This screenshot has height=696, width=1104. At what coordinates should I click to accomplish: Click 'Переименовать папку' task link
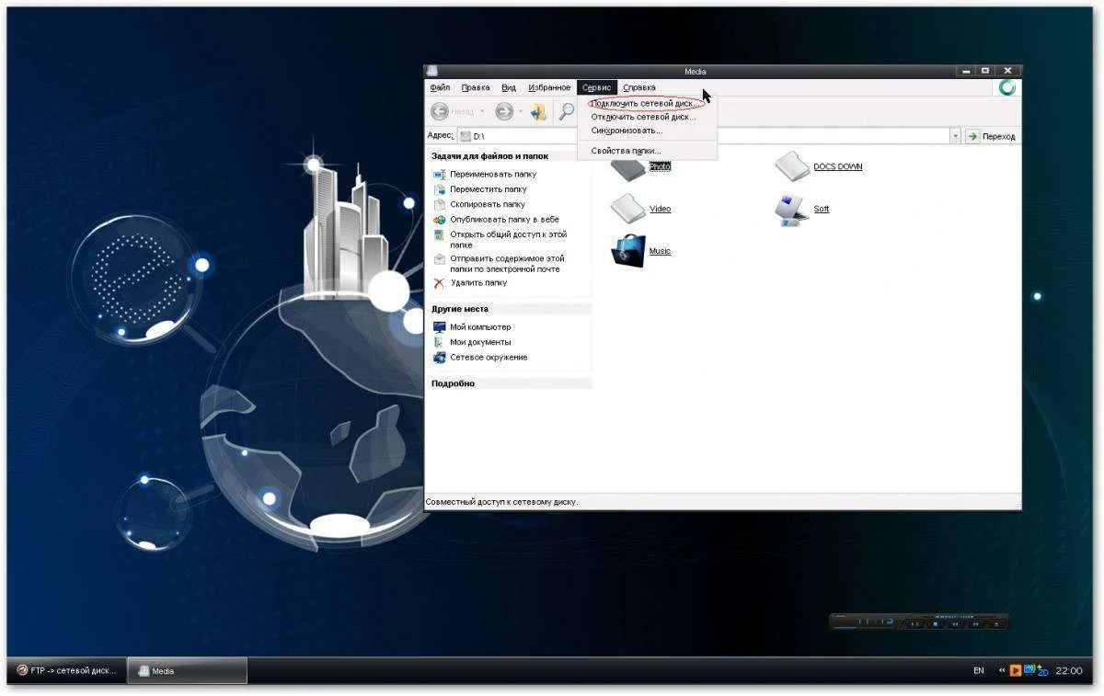pyautogui.click(x=493, y=174)
